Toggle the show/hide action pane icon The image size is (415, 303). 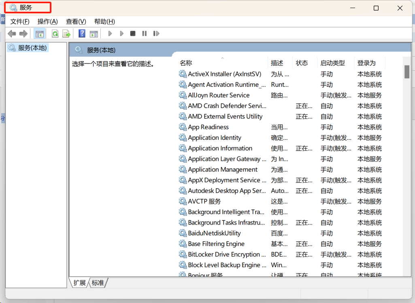coord(94,34)
